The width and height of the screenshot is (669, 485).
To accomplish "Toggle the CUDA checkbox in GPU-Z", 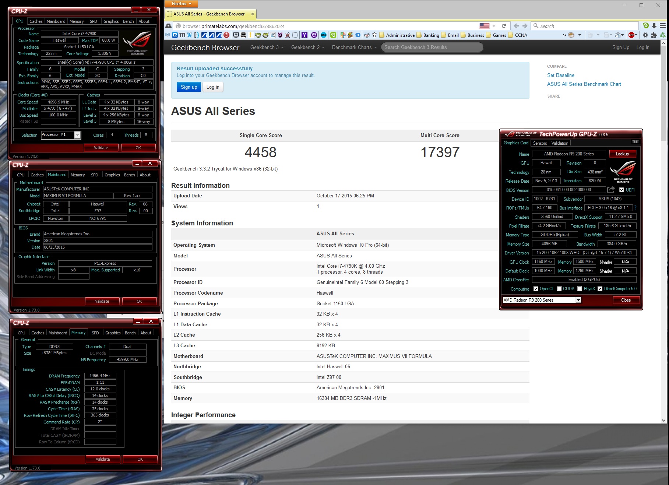I will tap(559, 289).
